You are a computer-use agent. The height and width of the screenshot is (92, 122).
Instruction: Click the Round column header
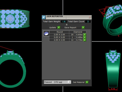[59, 32]
